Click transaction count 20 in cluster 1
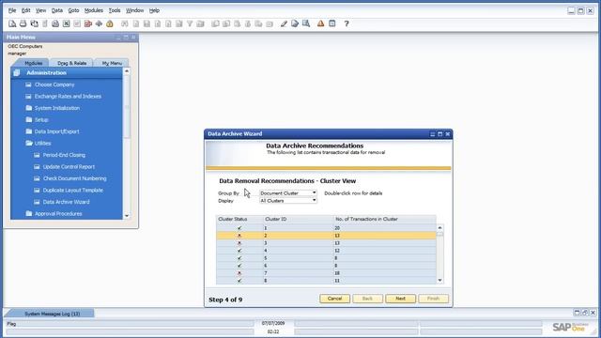Viewport: 601px width, 338px height. tap(337, 228)
